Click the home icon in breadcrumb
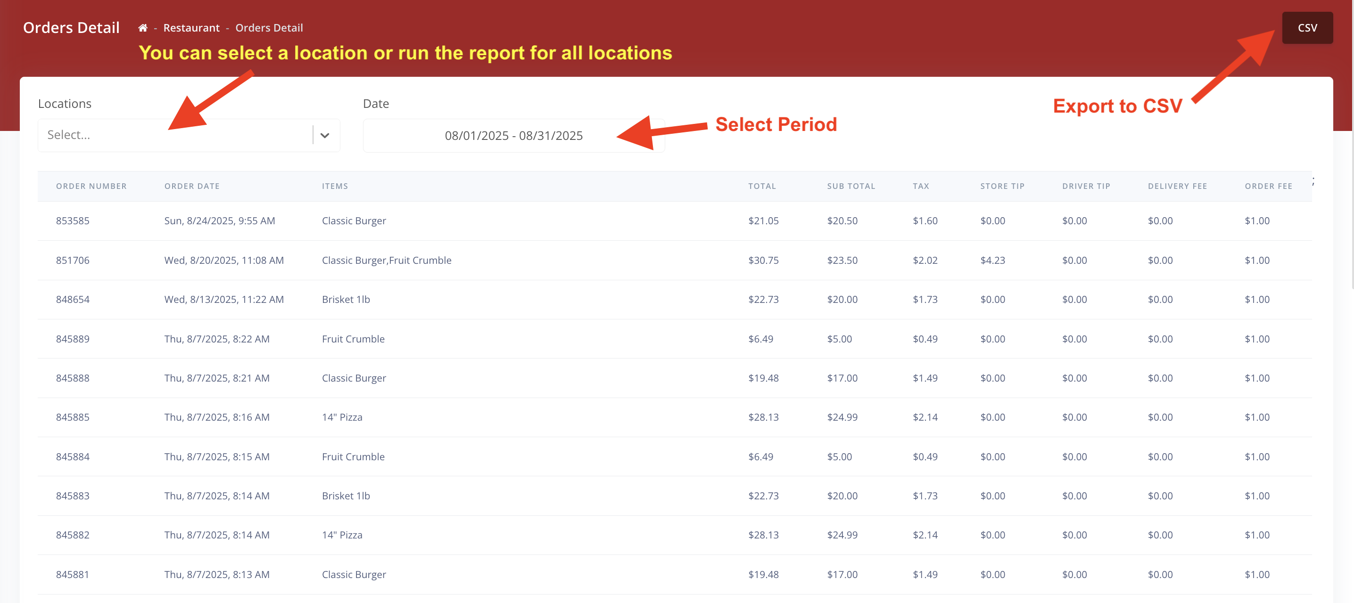 (142, 28)
